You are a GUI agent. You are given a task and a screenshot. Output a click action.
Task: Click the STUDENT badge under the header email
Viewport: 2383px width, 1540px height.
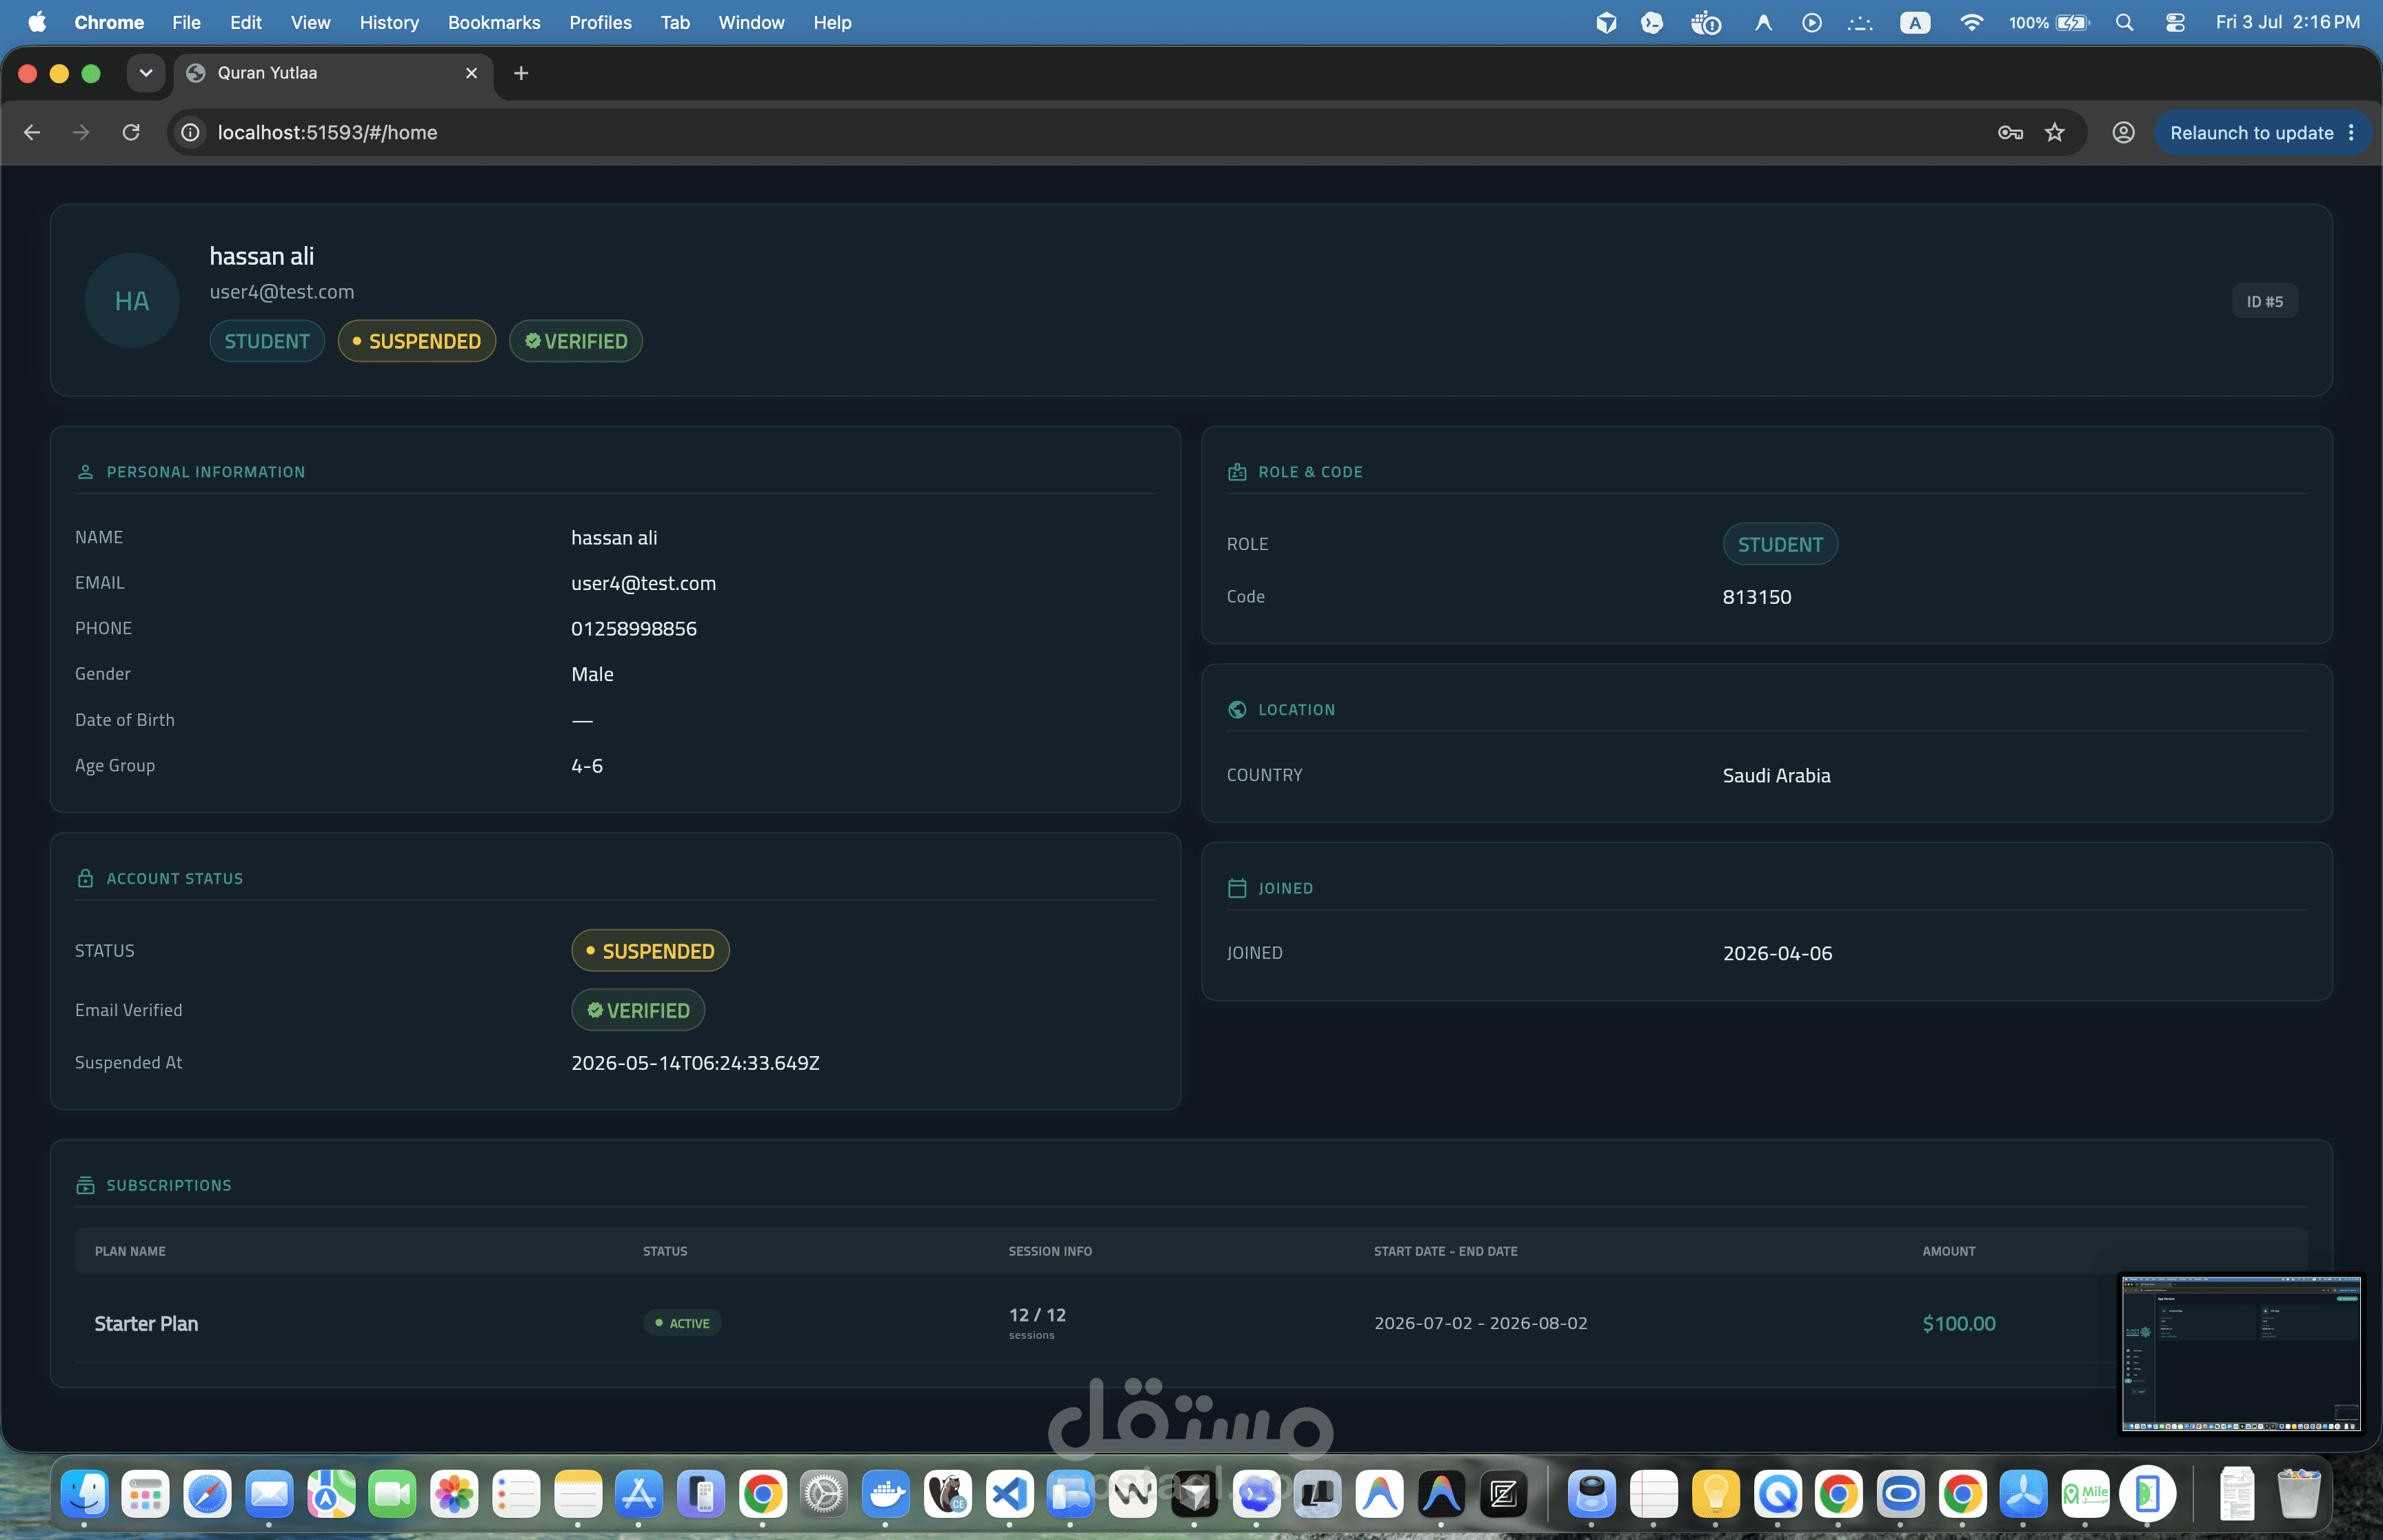267,341
